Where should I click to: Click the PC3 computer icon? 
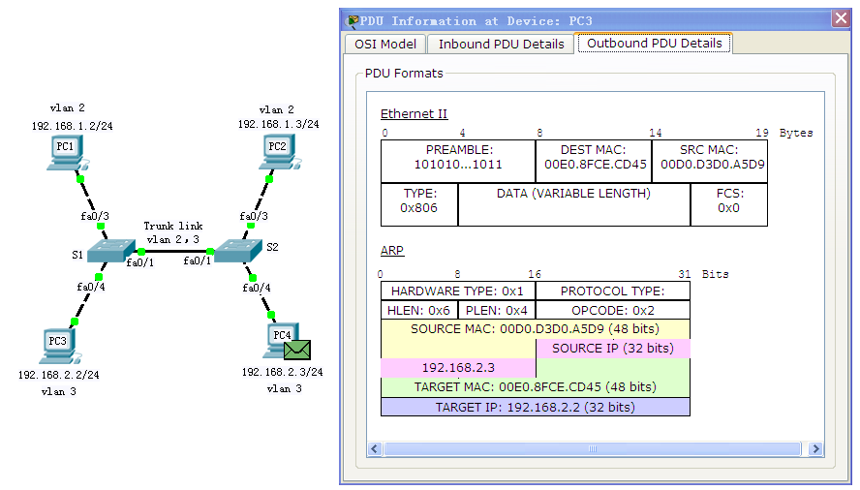pyautogui.click(x=59, y=346)
